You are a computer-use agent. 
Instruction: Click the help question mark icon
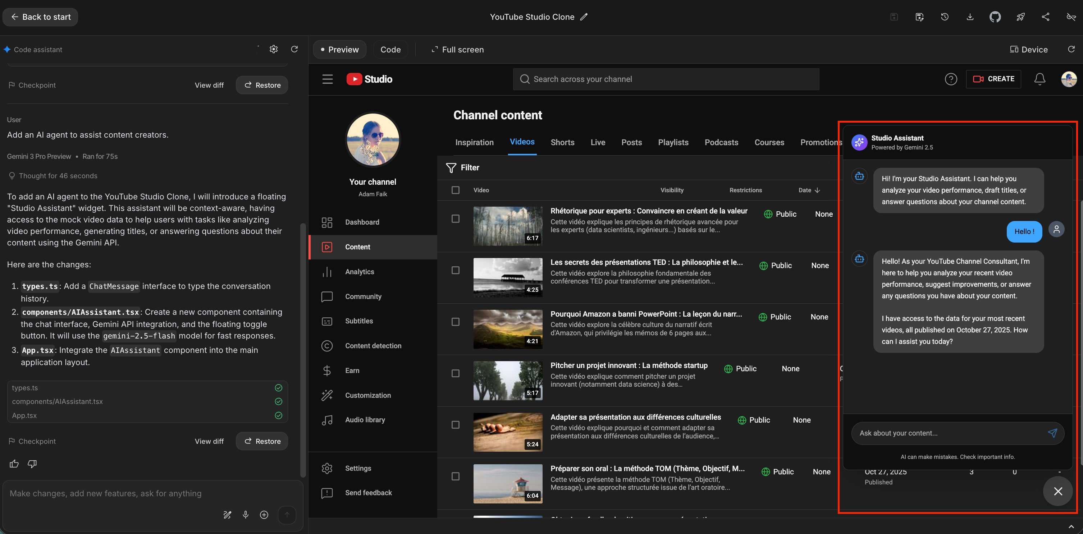tap(951, 79)
